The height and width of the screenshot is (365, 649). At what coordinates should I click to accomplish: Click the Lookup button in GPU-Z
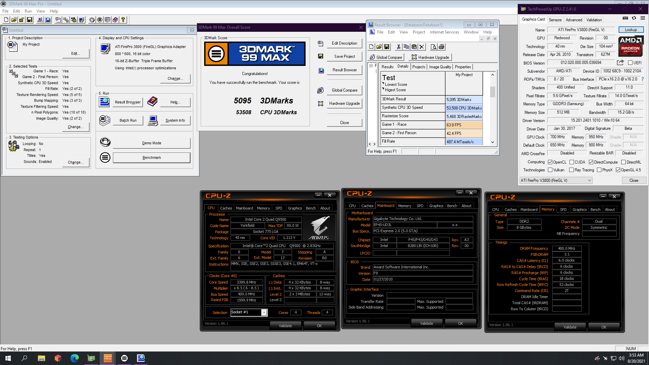tap(631, 30)
